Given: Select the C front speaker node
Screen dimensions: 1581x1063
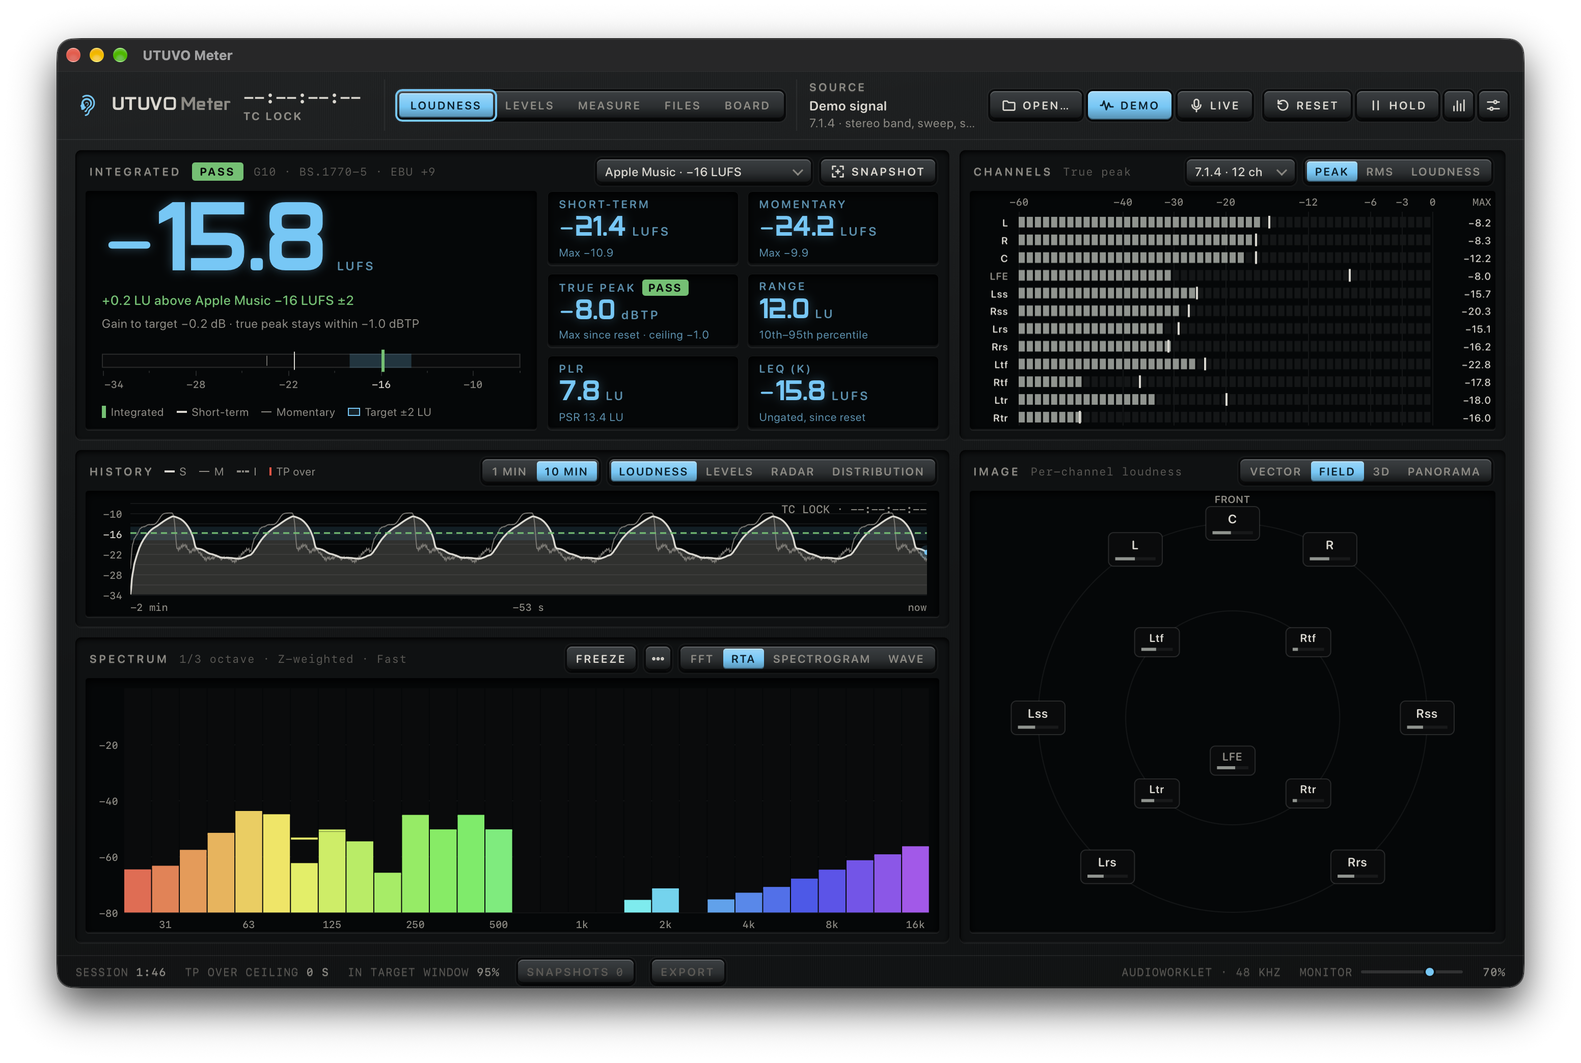Looking at the screenshot, I should [1232, 523].
